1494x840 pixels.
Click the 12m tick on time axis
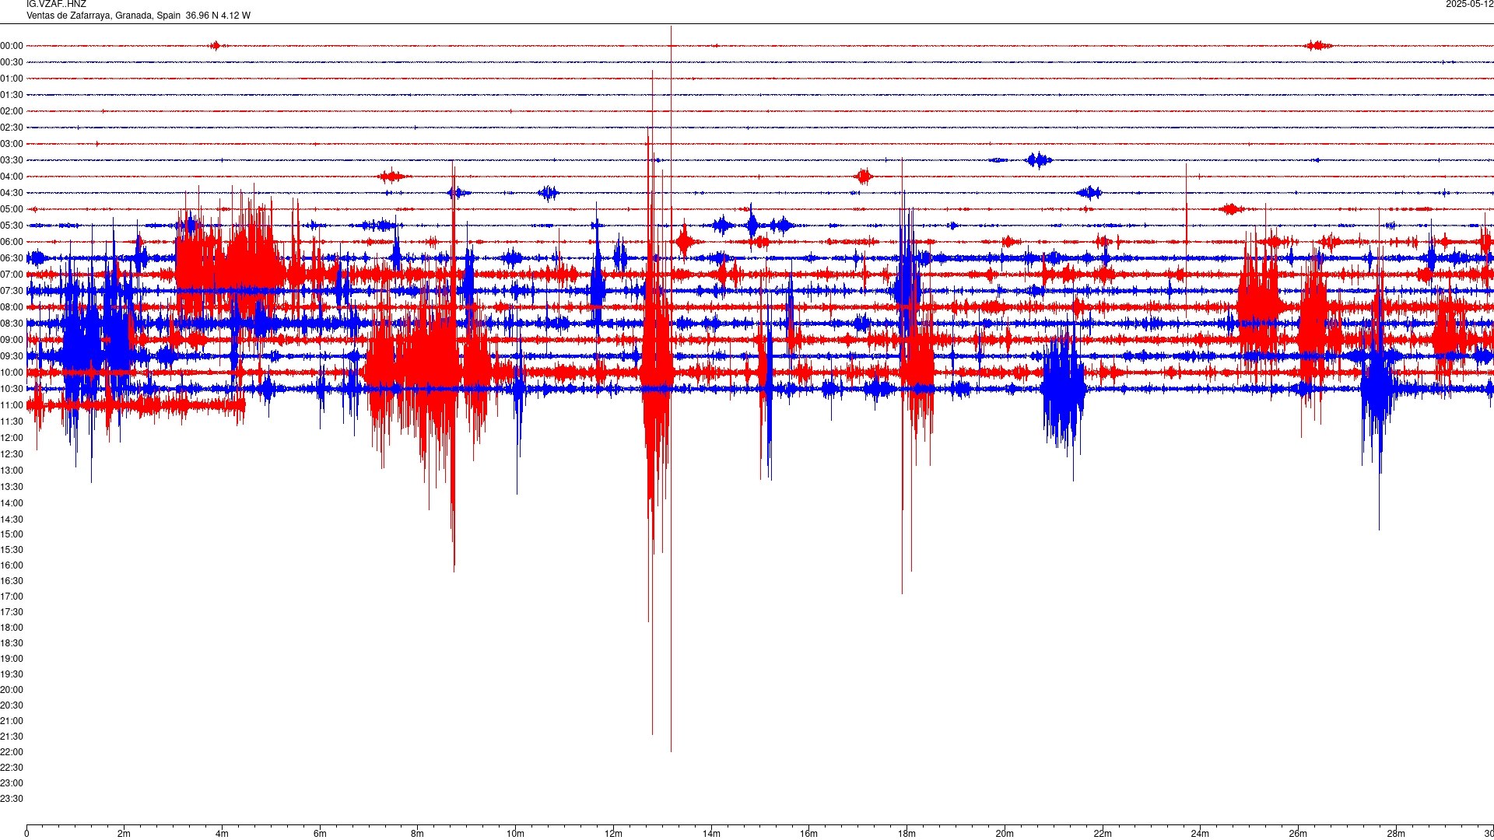pos(613,834)
